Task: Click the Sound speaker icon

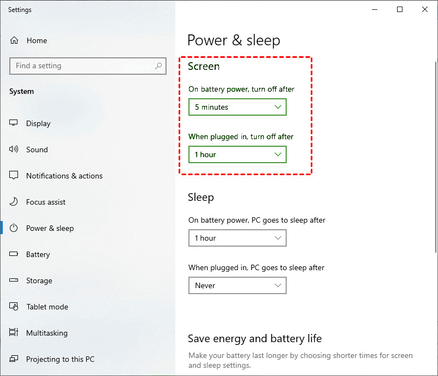Action: click(x=14, y=149)
